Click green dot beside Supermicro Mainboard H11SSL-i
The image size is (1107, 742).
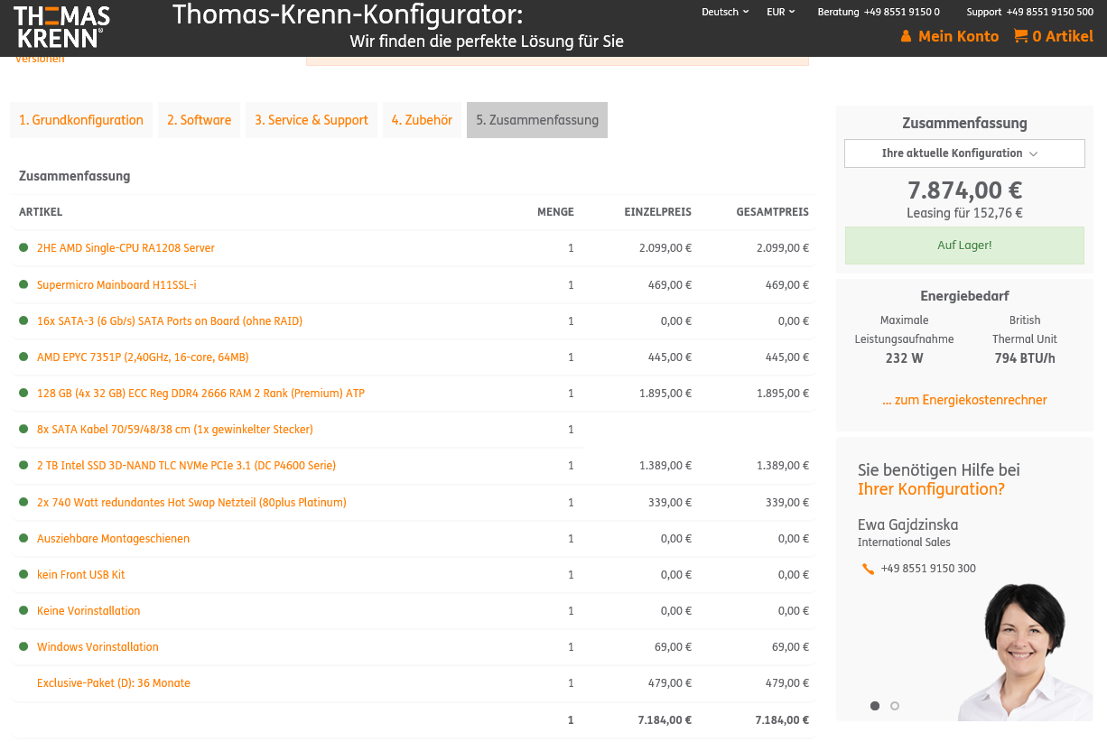[x=23, y=284]
